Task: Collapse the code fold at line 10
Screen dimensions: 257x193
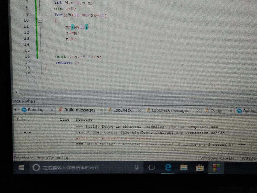Action: pyautogui.click(x=40, y=20)
